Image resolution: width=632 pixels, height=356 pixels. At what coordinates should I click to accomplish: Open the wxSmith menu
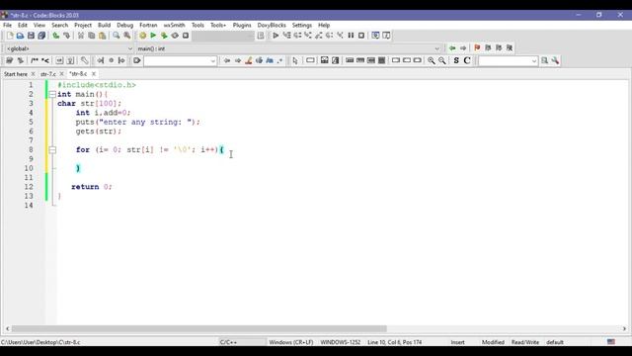(174, 25)
